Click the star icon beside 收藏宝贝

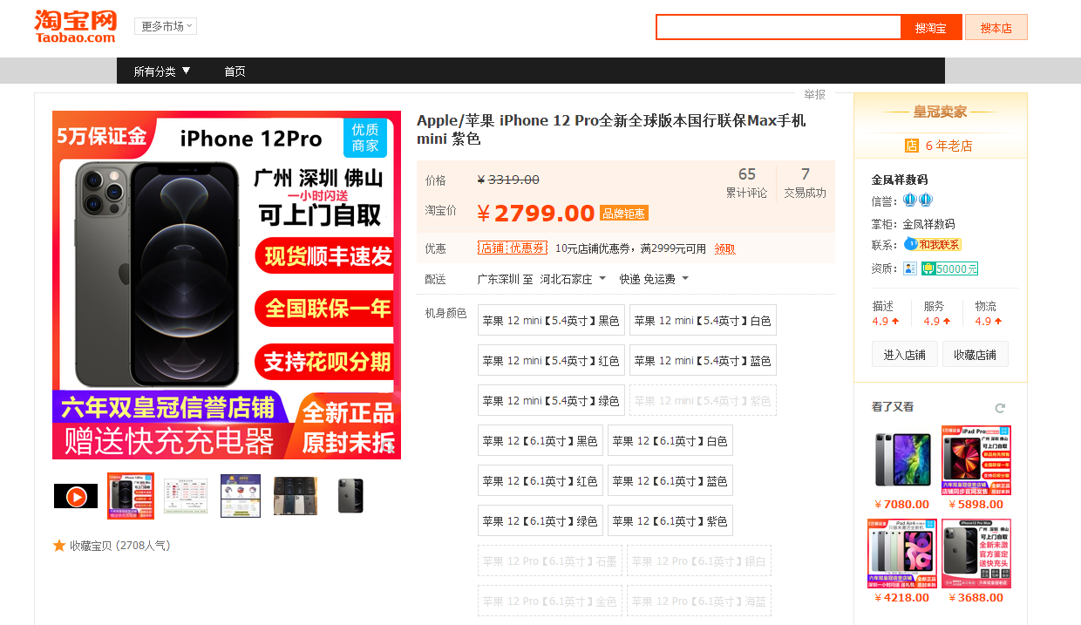click(59, 546)
